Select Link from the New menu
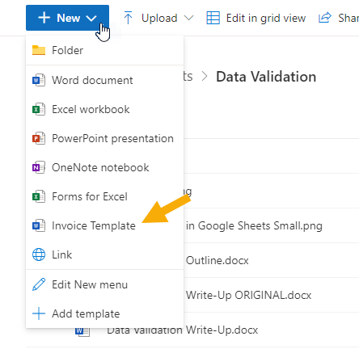This screenshot has width=359, height=349. [x=104, y=254]
